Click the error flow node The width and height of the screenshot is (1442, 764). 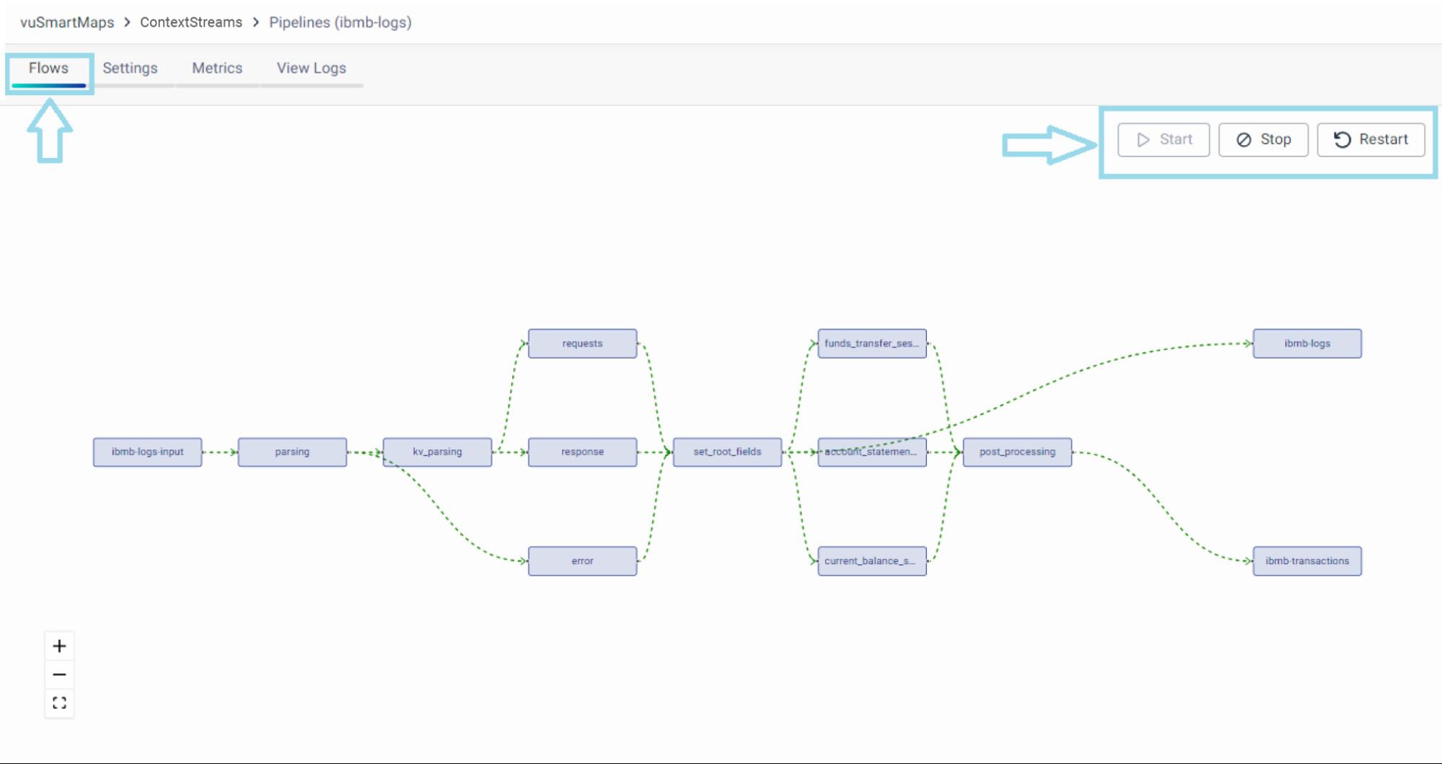coord(582,561)
